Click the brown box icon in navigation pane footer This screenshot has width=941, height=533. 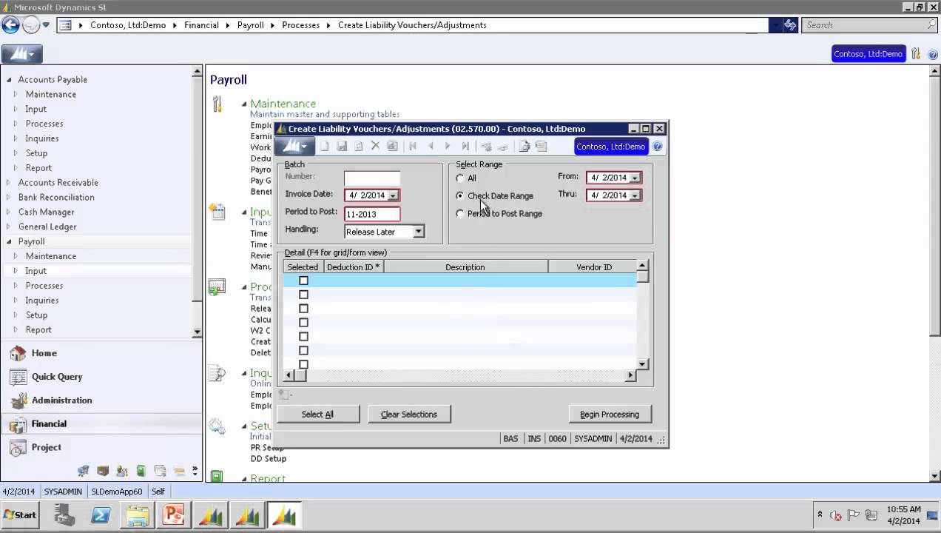103,471
